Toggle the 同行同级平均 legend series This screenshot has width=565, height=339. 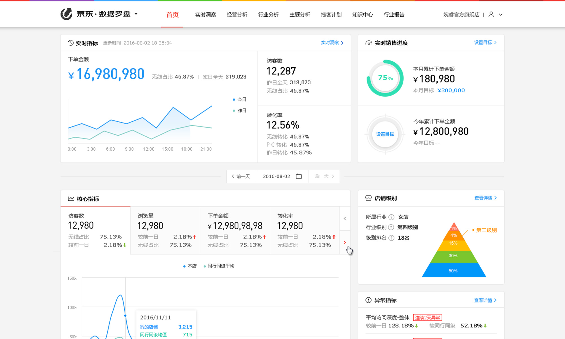(x=219, y=266)
